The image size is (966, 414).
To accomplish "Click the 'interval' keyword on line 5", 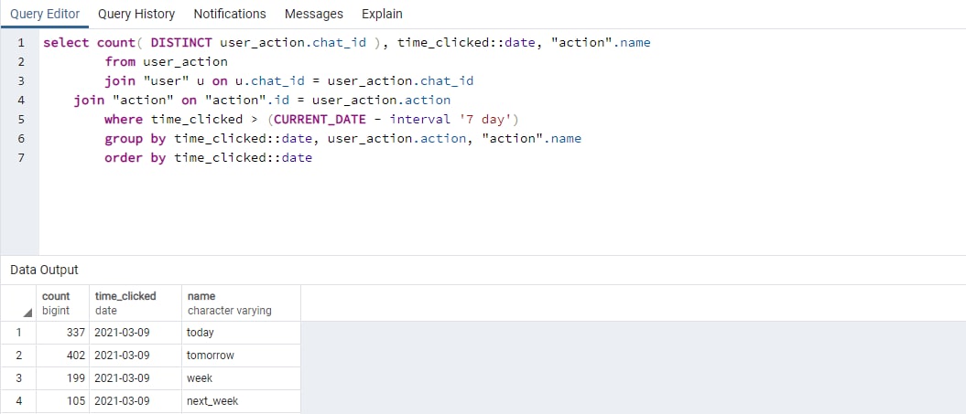I will [420, 119].
